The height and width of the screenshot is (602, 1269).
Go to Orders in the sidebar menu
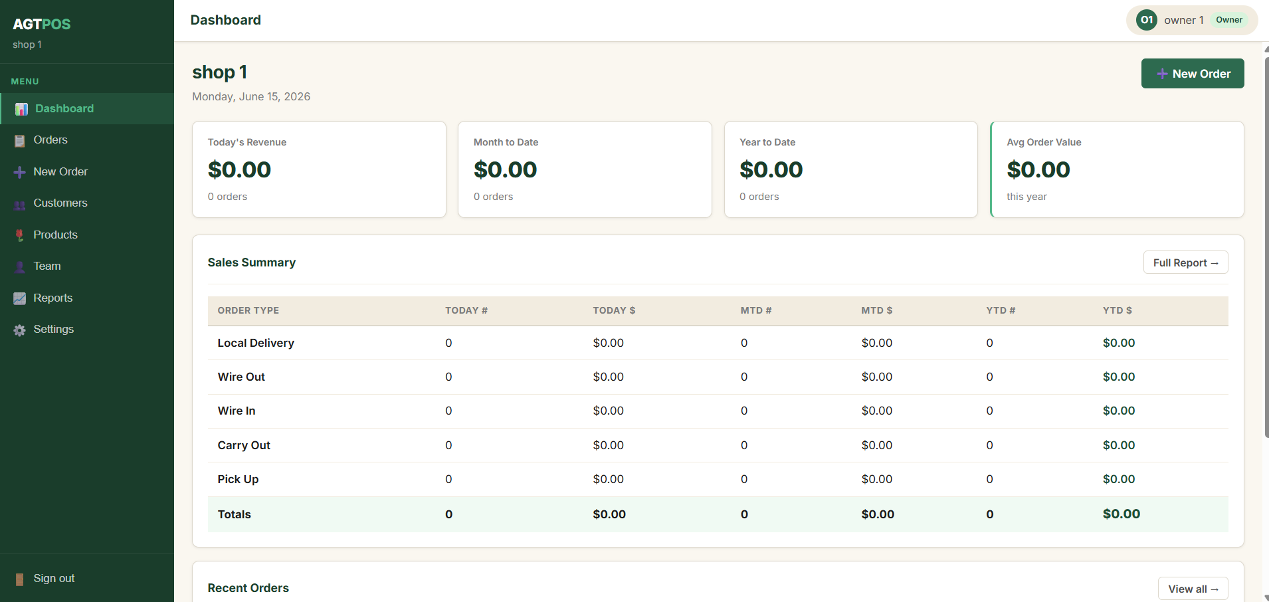[87, 140]
